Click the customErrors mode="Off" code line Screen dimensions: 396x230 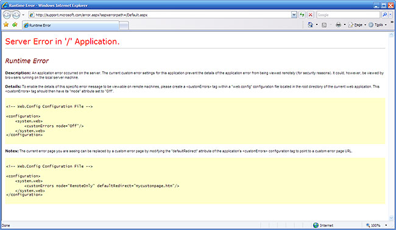click(x=54, y=126)
